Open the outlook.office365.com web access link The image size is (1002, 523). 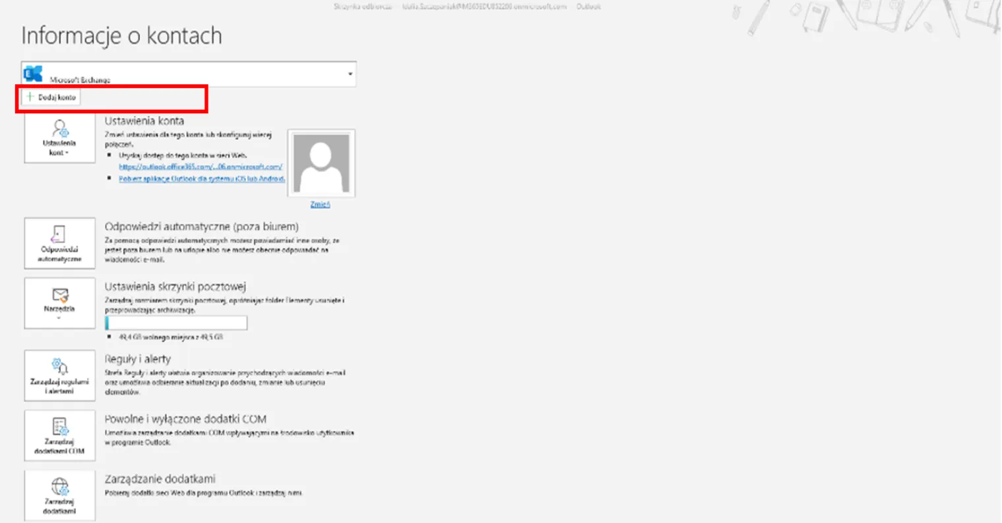(x=201, y=167)
